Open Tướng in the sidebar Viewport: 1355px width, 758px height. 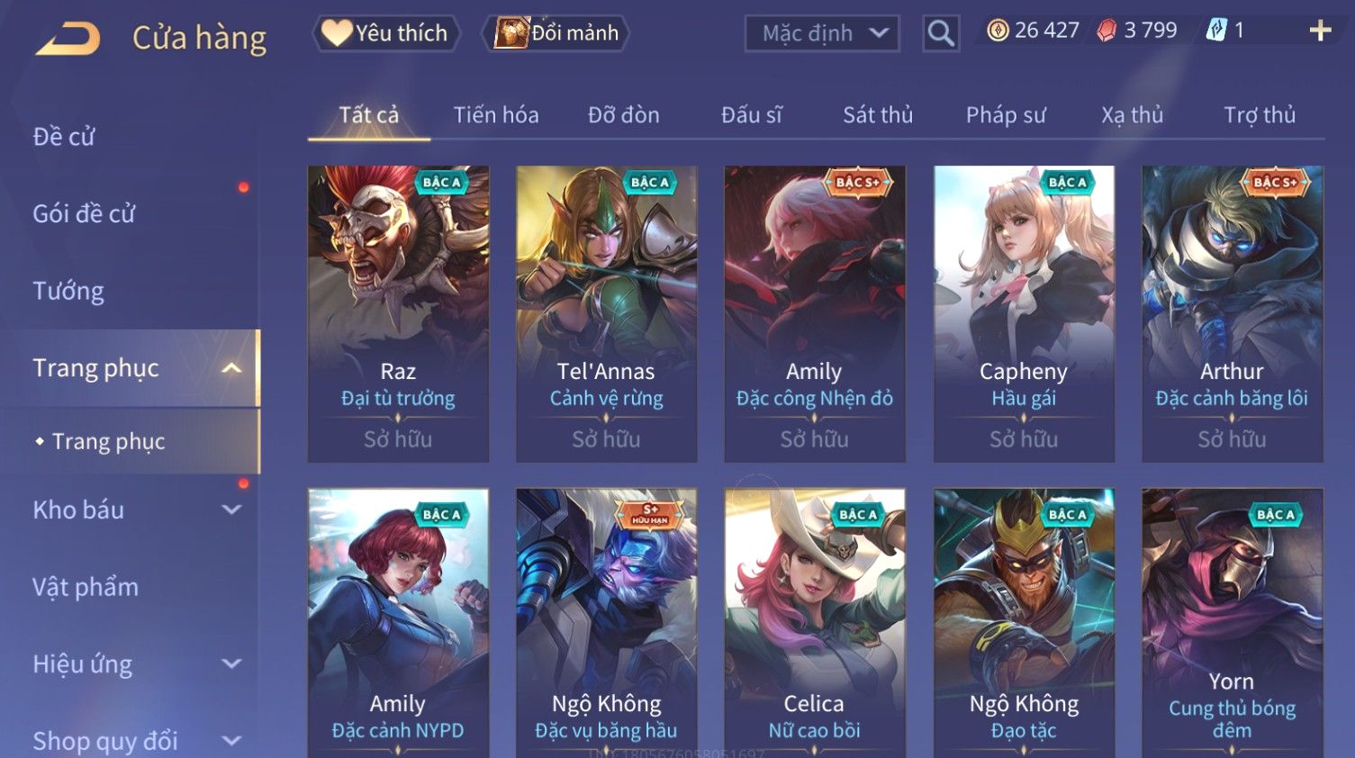pyautogui.click(x=68, y=291)
